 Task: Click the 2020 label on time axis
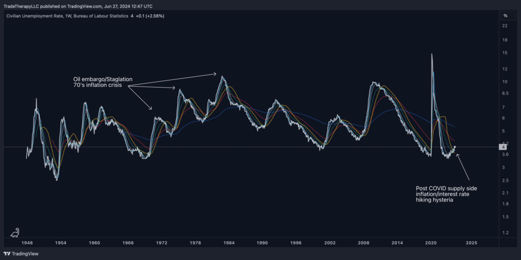(x=431, y=243)
